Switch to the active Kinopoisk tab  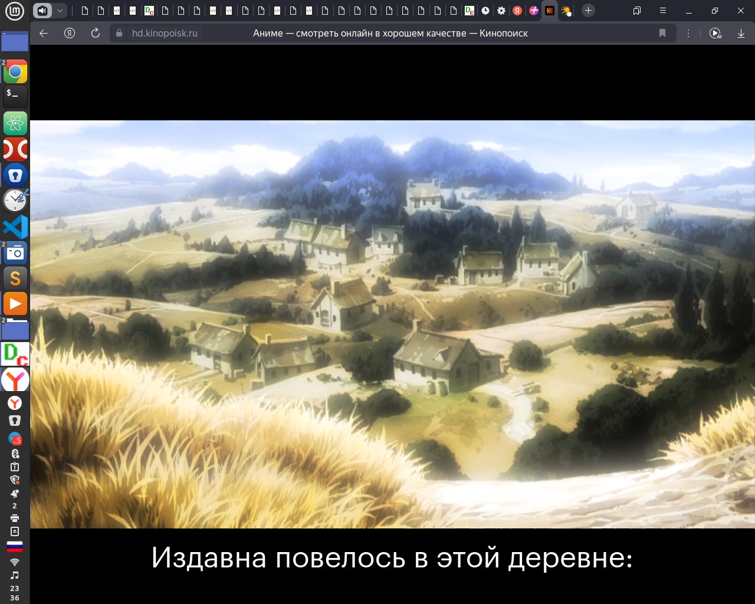tap(550, 11)
